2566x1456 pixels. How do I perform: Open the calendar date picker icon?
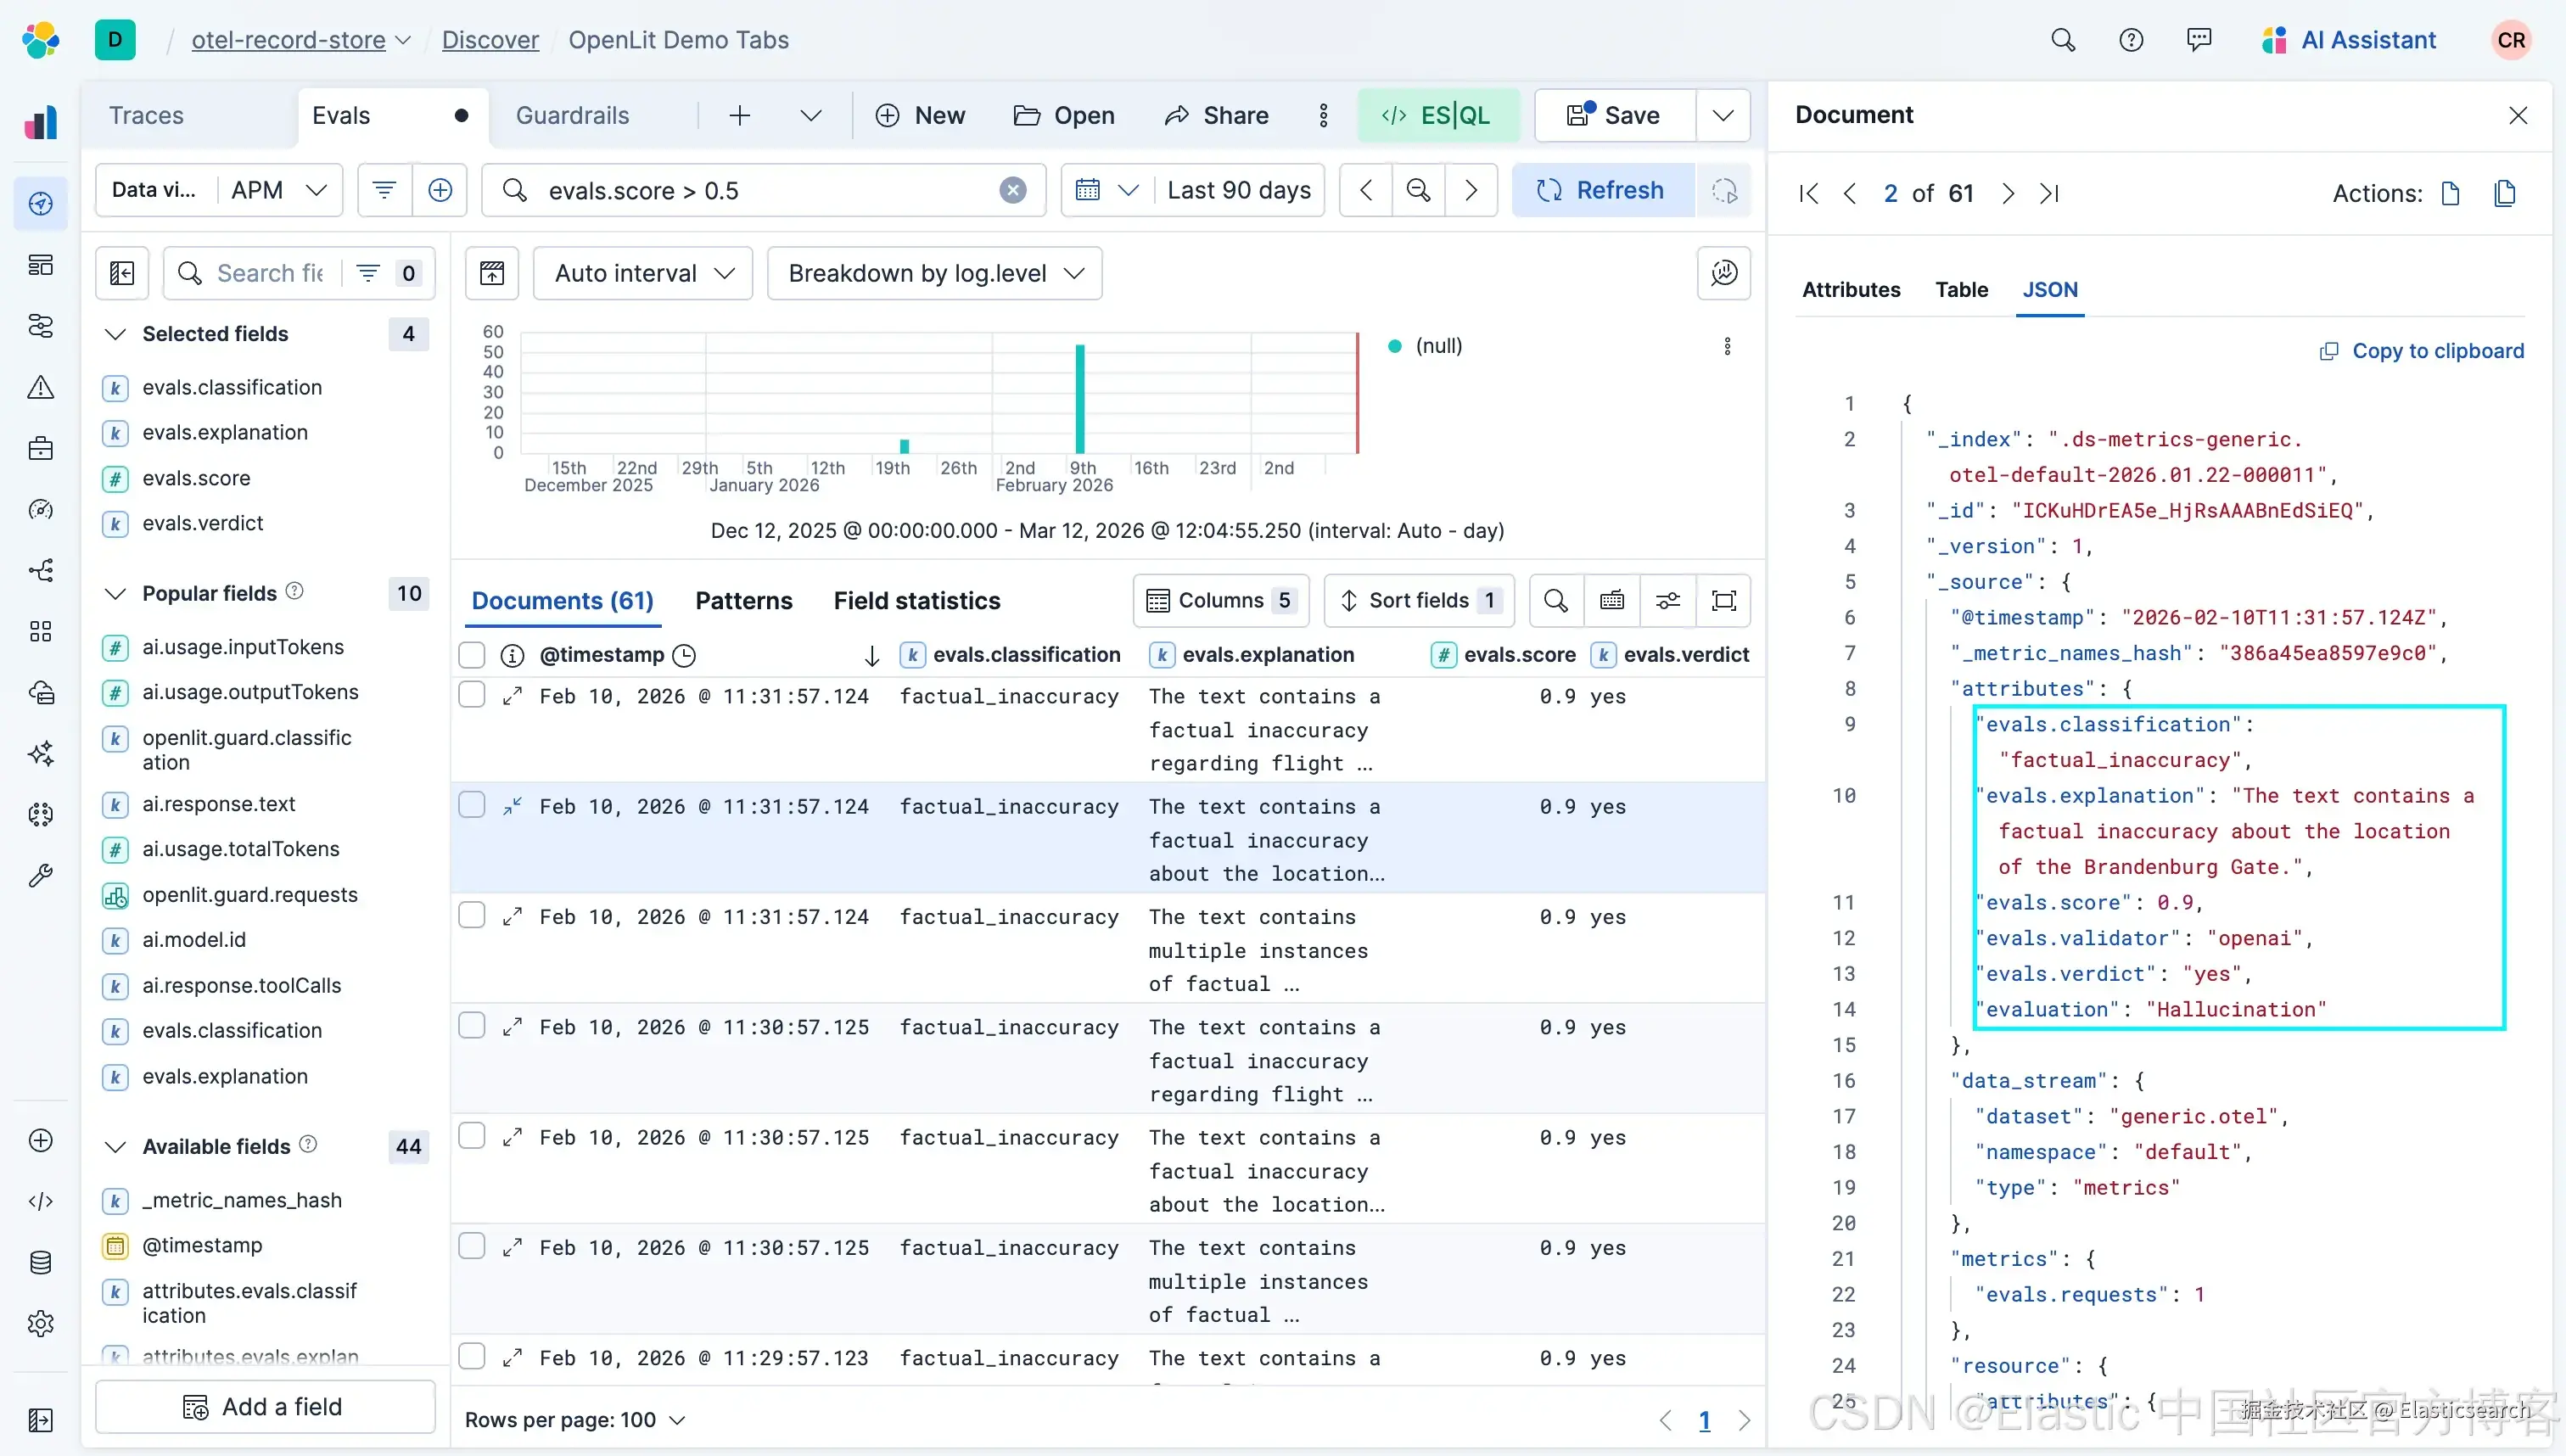[1088, 190]
